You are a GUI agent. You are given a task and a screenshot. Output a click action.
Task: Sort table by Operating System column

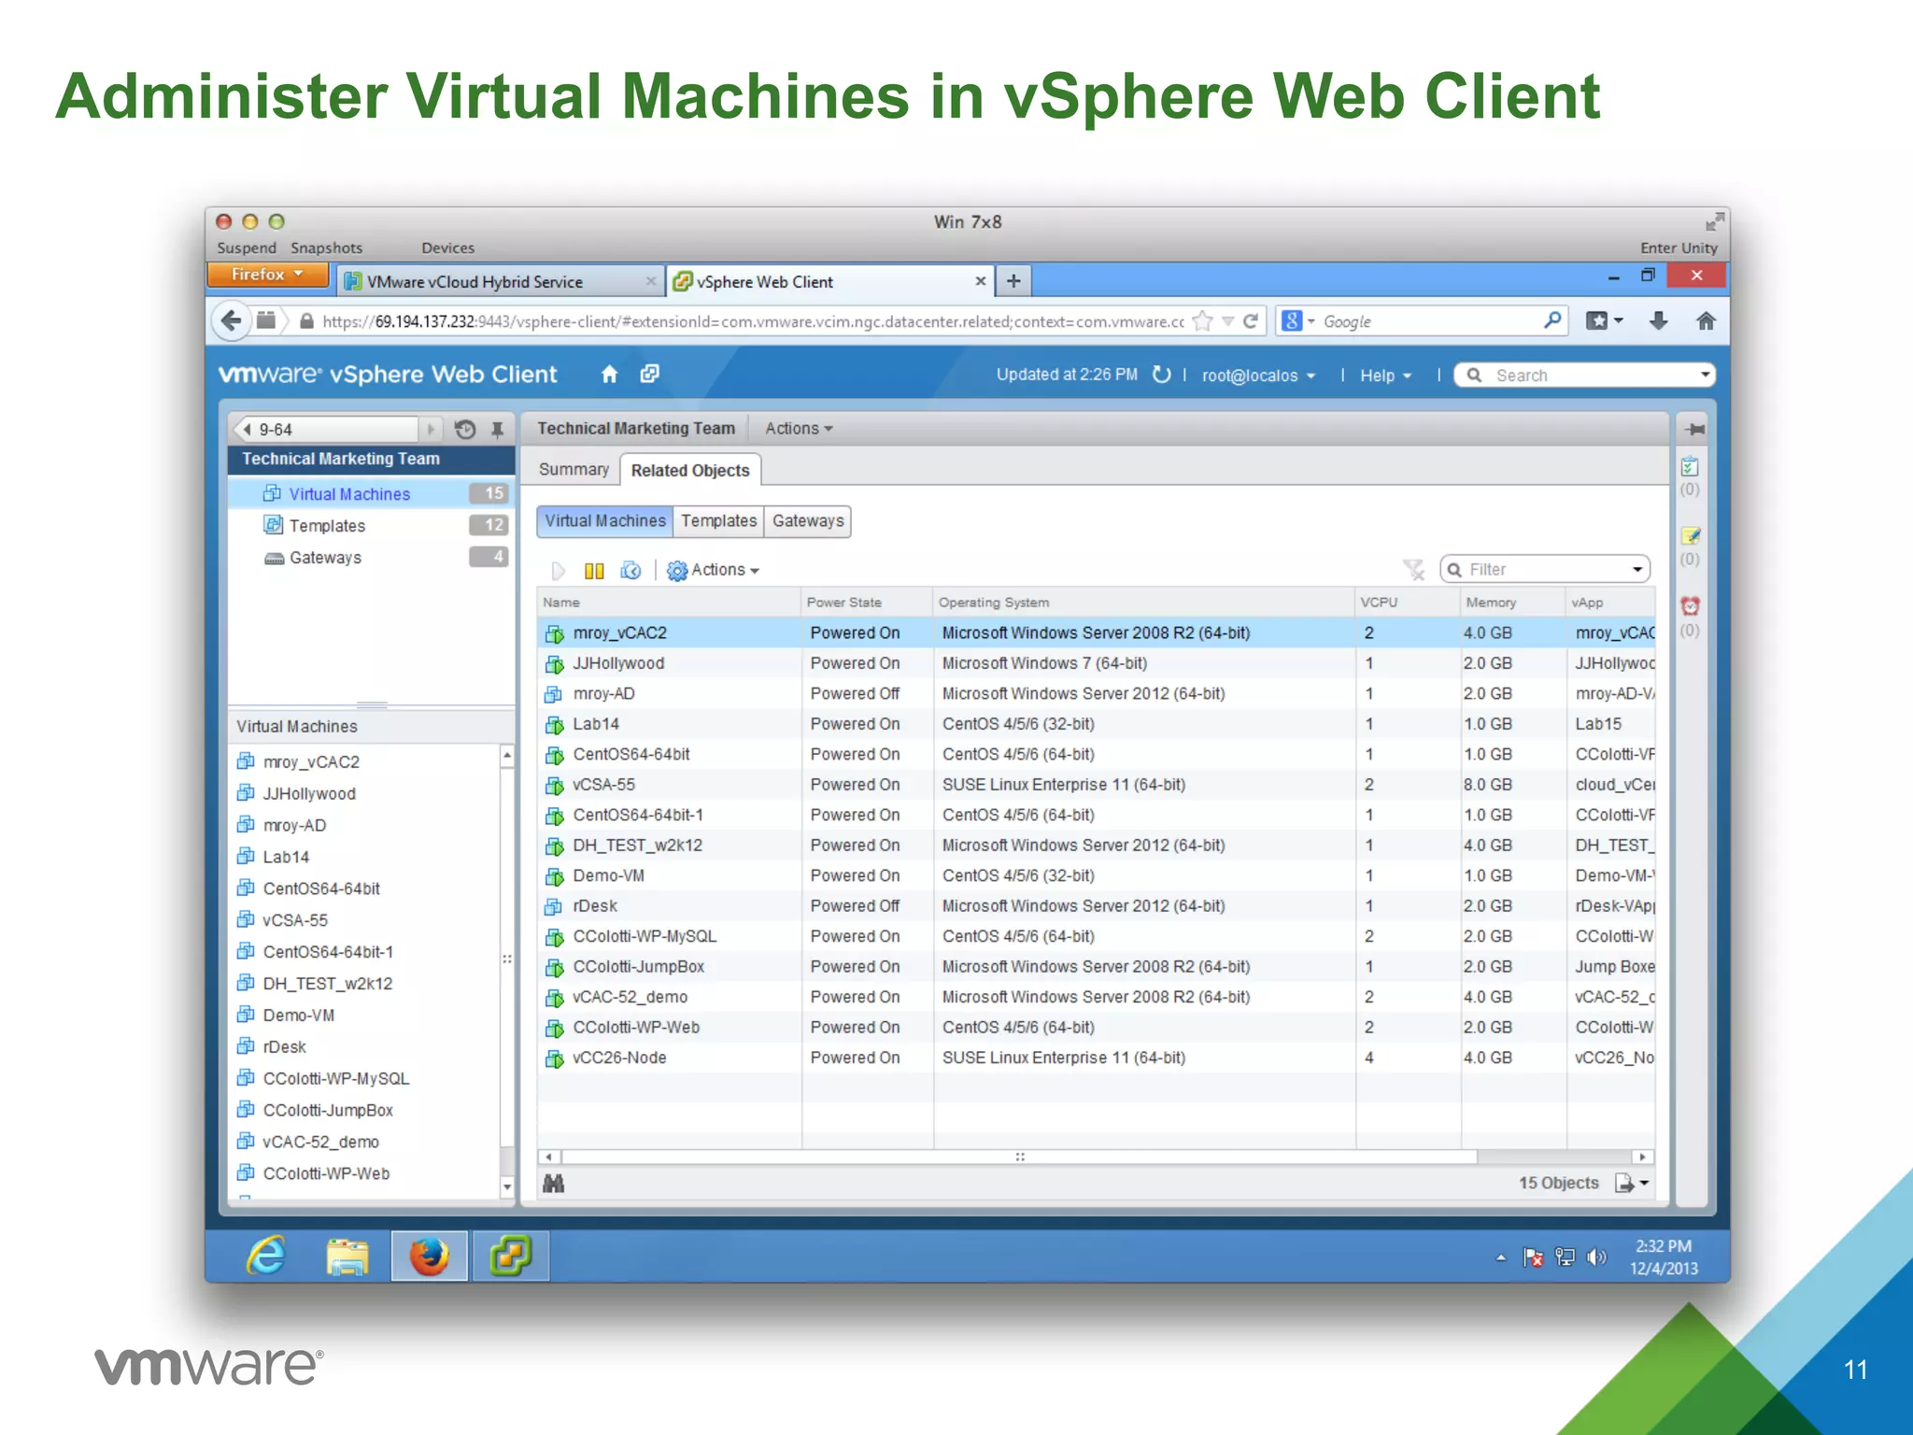tap(1144, 603)
